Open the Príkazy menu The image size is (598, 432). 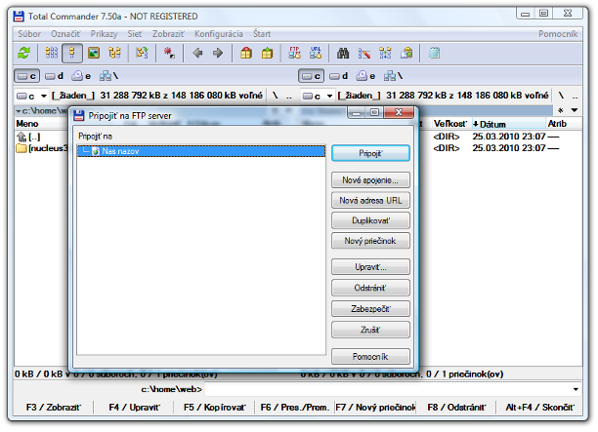(104, 34)
